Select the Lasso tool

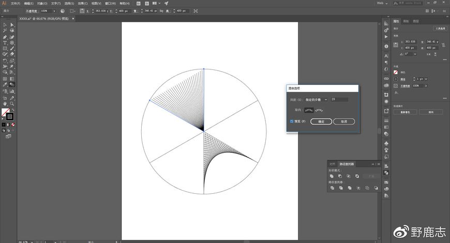(x=12, y=31)
